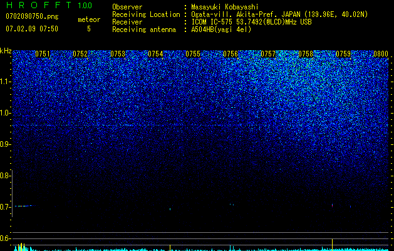The height and width of the screenshot is (251, 394).
Task: Click the 'meteor' count label
Action: pos(89,19)
